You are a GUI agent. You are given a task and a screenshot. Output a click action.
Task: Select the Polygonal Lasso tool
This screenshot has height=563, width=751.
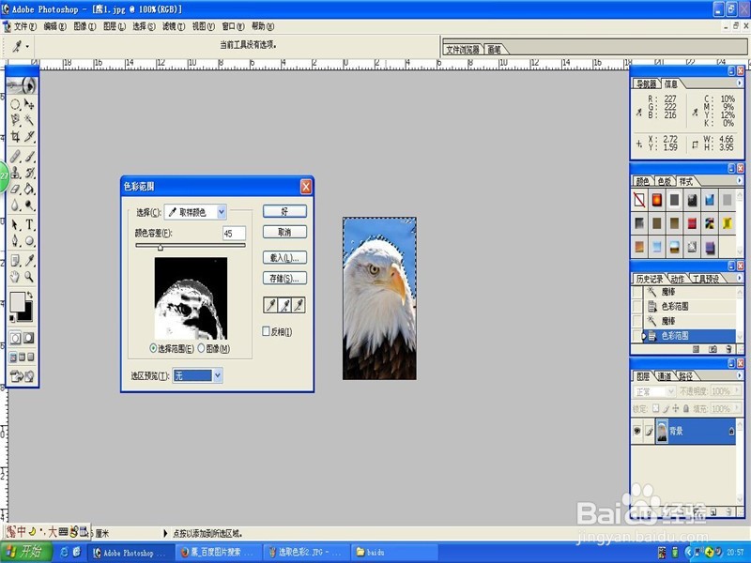tap(15, 120)
